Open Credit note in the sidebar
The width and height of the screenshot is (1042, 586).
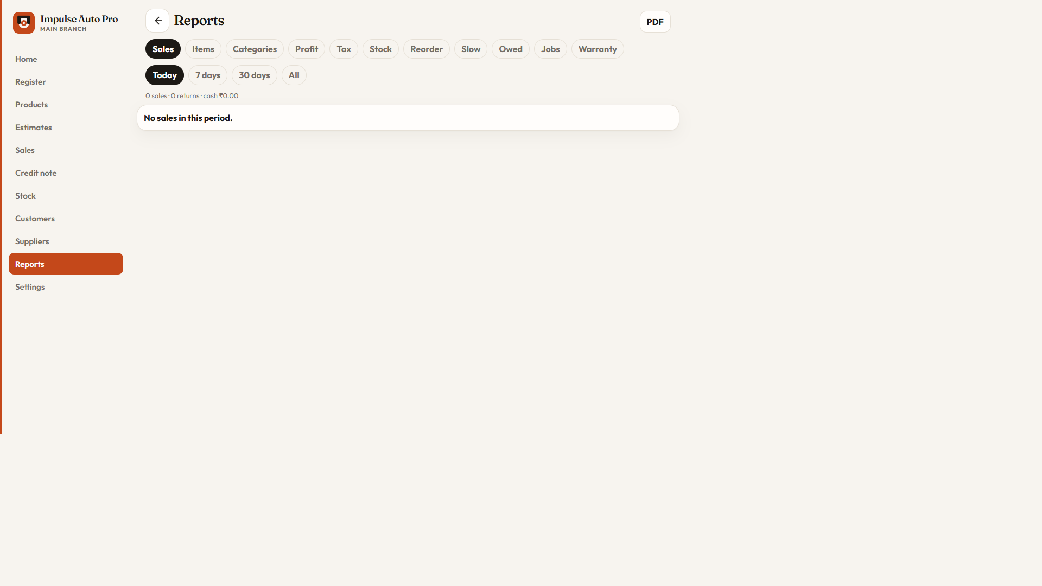pos(66,173)
